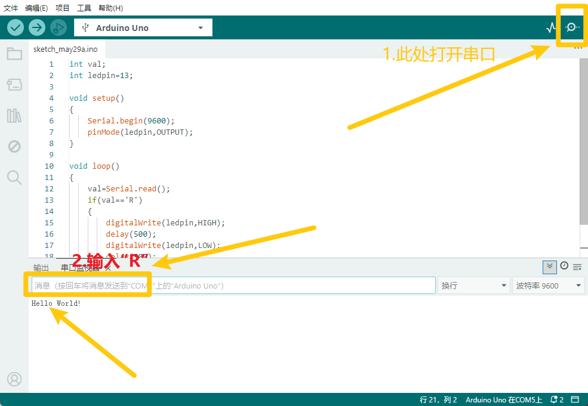Click the Verify checkmark button

(16, 27)
